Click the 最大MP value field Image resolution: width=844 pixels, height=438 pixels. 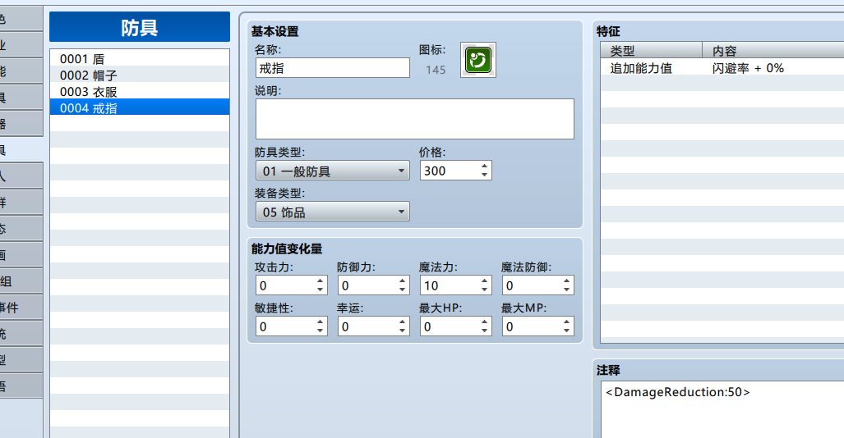click(533, 326)
